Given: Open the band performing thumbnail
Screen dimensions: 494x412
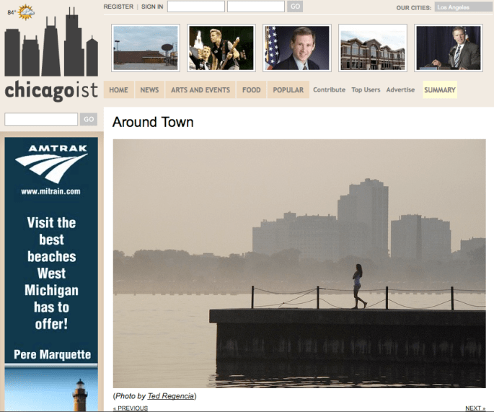Looking at the screenshot, I should 221,48.
